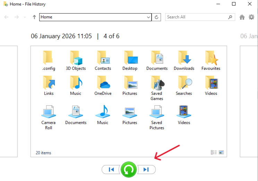Select the Videos library icon

coord(184,112)
